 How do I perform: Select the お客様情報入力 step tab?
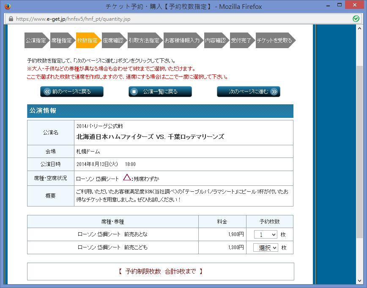click(183, 41)
